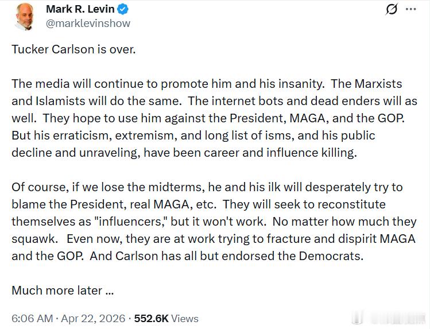Screen dimensions: 430x329
Task: Click the Mark R. Levin display name
Action: point(80,9)
